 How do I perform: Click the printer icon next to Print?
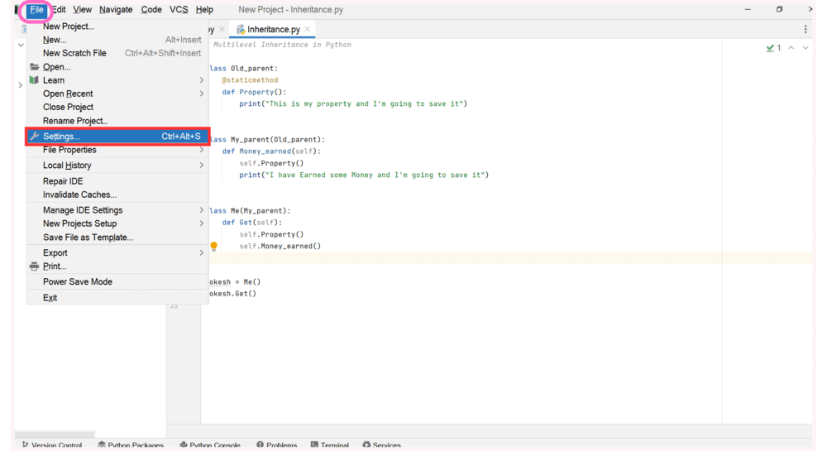(34, 267)
